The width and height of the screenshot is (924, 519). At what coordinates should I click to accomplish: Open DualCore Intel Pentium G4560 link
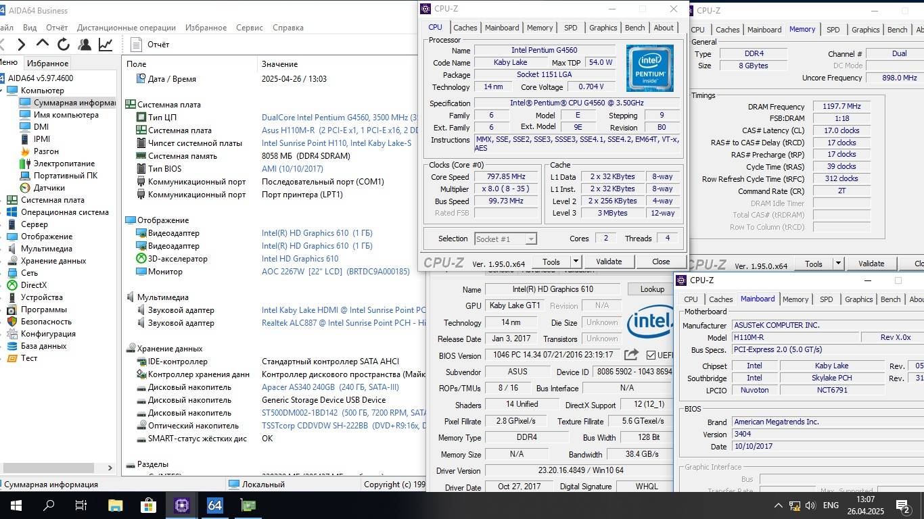click(x=339, y=118)
